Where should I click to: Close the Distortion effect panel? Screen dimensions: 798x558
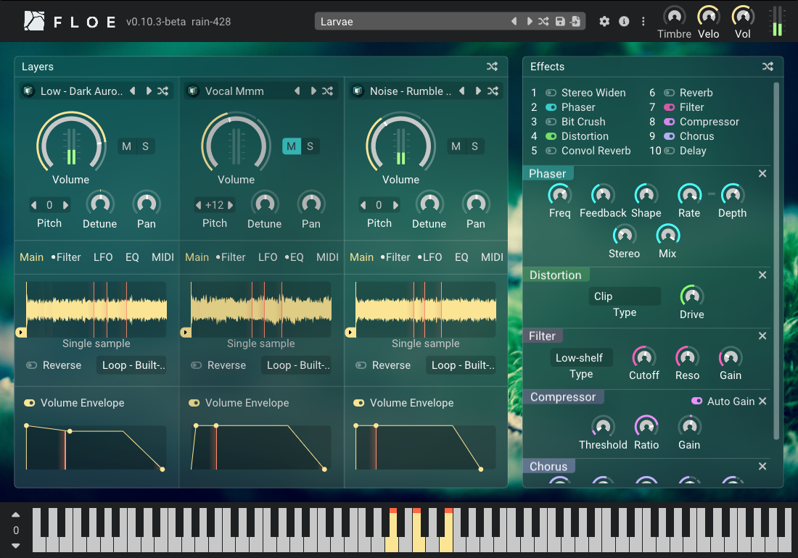click(762, 275)
